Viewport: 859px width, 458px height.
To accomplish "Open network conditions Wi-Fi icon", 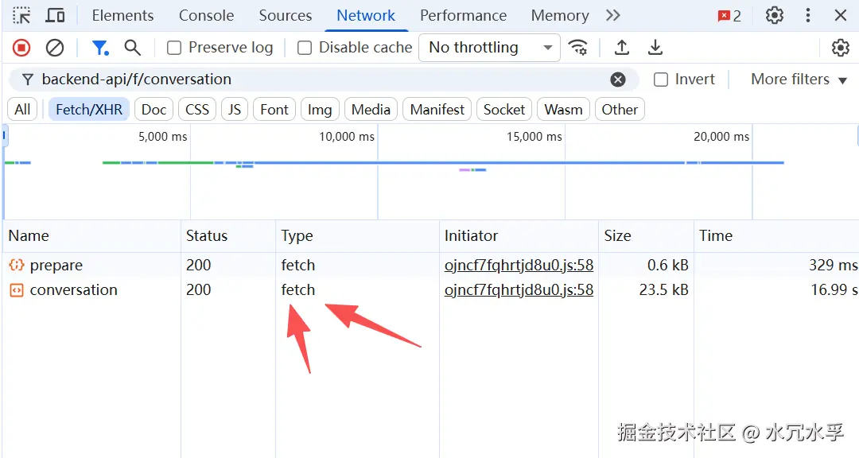I will click(578, 48).
